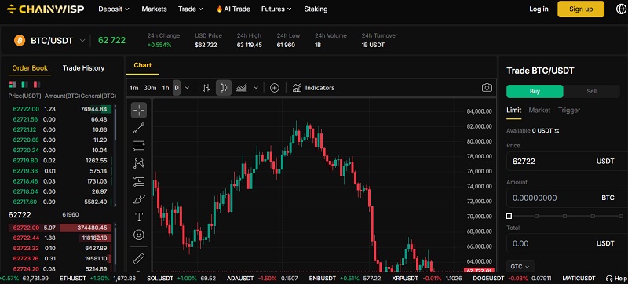
Task: Click the 62719.80 buy order row
Action: [60, 160]
